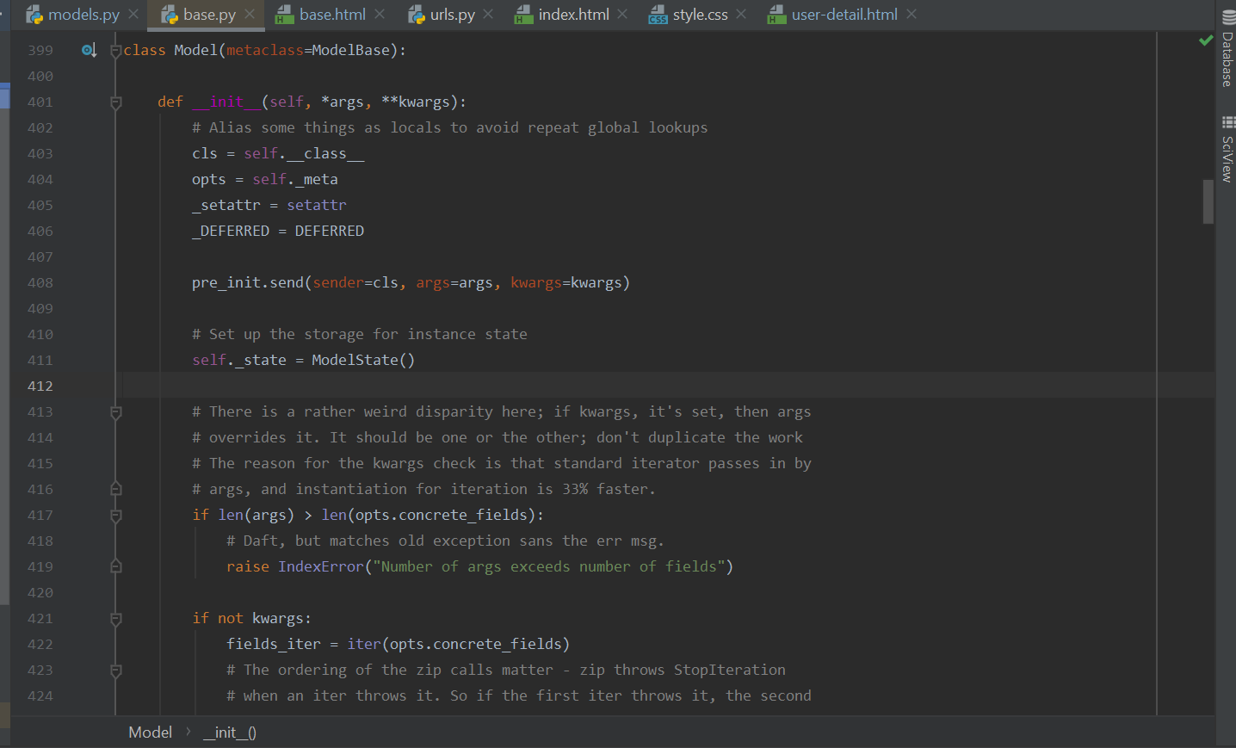Click **kwargs parameter in __init__ signature
This screenshot has height=748, width=1236.
coord(415,102)
